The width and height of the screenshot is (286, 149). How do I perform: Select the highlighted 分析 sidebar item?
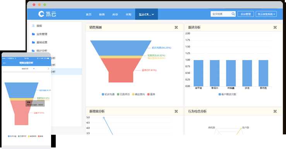67,72
